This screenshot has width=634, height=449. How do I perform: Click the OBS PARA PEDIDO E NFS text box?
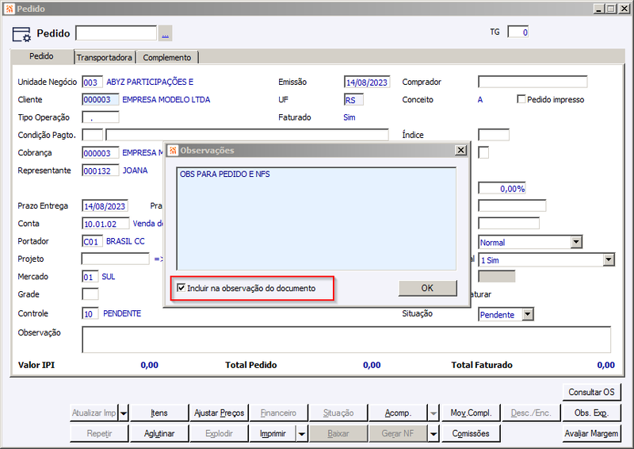[316, 219]
